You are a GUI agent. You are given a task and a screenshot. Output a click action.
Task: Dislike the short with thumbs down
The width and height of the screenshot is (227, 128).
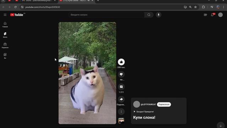point(121,74)
